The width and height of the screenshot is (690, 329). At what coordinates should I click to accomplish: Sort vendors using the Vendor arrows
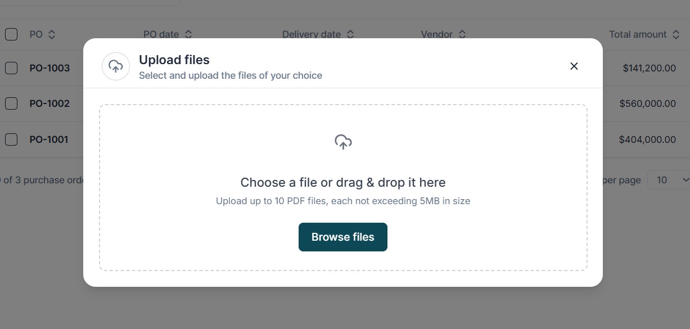click(x=462, y=34)
